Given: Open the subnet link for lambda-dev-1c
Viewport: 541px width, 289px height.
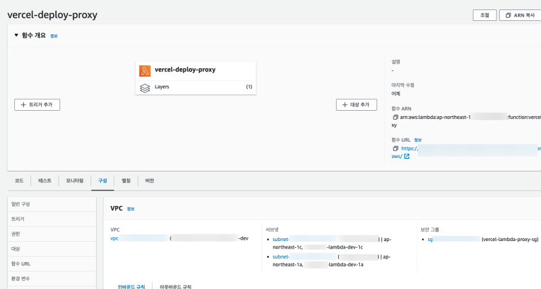Looking at the screenshot, I should coord(305,239).
